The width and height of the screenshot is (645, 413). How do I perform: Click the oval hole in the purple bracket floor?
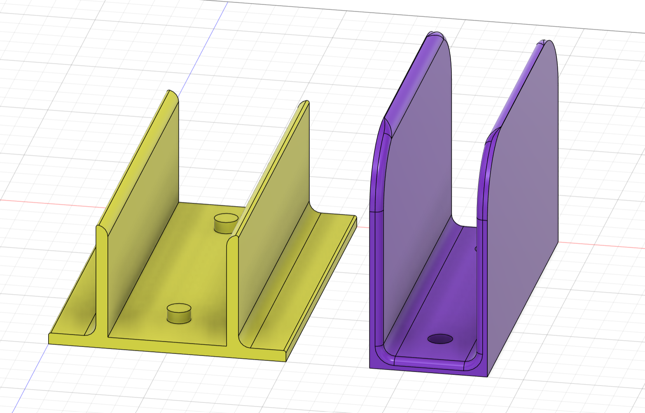pos(440,339)
